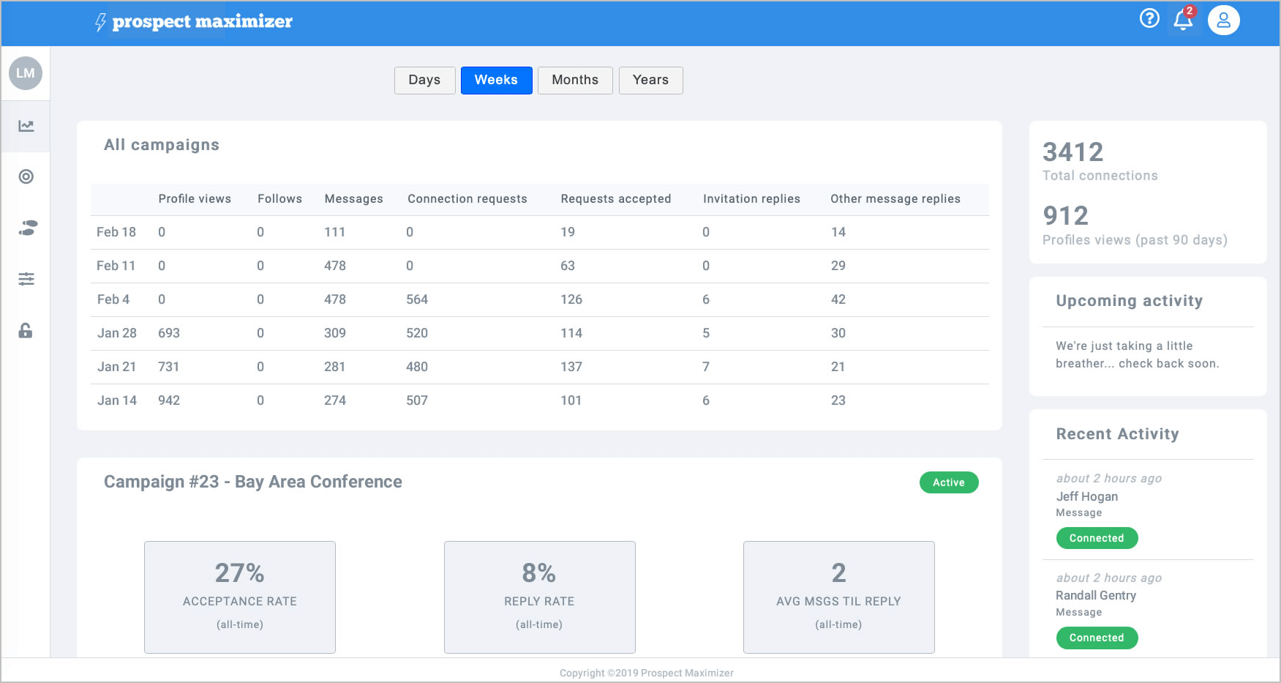Open the sliders settings sidebar icon

[26, 279]
